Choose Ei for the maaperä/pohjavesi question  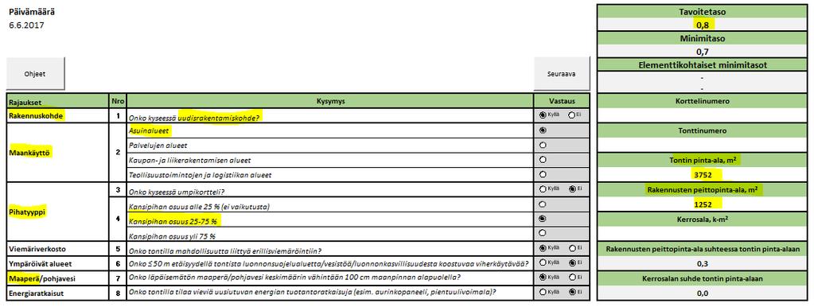tap(571, 277)
